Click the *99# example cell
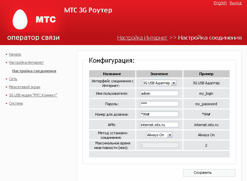The width and height of the screenshot is (247, 181). (x=206, y=114)
